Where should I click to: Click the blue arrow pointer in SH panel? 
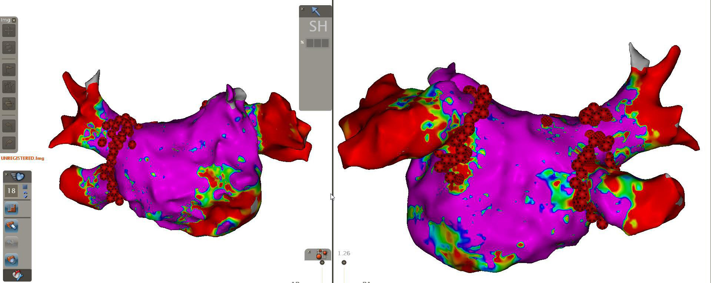click(x=316, y=11)
